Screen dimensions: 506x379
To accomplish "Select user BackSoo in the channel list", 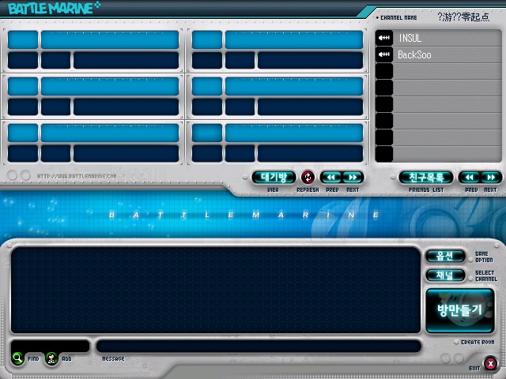I will pos(446,54).
